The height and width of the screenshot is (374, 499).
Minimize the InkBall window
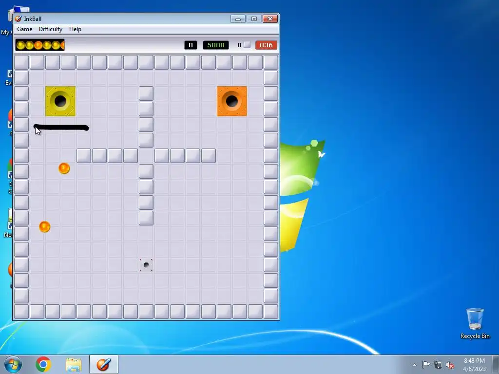click(x=238, y=19)
